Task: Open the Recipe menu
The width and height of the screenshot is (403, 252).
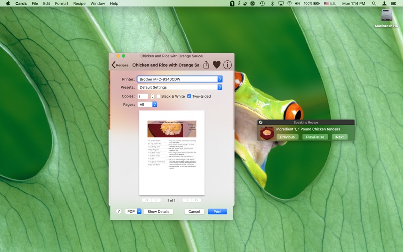Action: pyautogui.click(x=79, y=3)
